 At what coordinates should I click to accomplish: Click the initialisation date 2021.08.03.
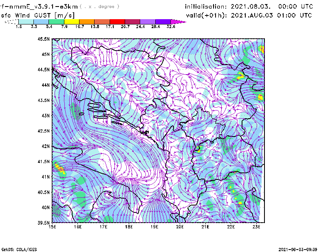pyautogui.click(x=251, y=7)
